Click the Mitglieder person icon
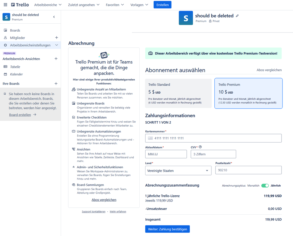This screenshot has height=236, width=293. [5, 38]
